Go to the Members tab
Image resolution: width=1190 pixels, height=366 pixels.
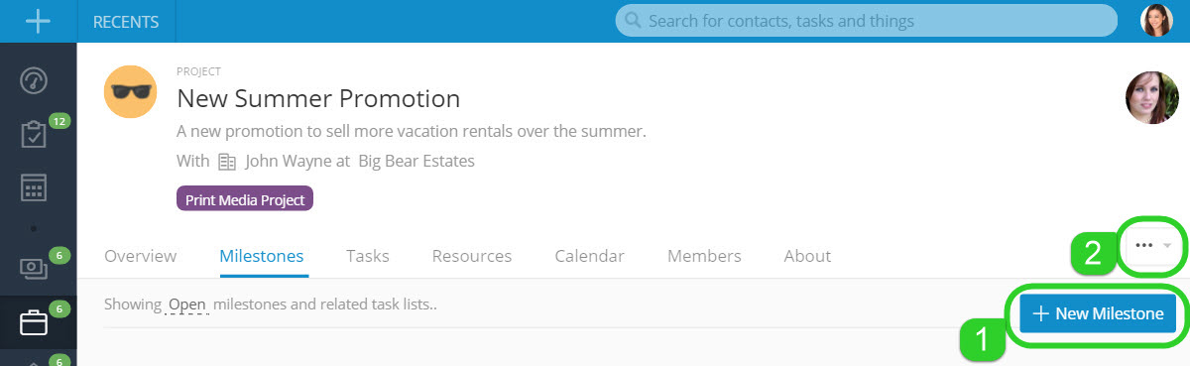704,256
